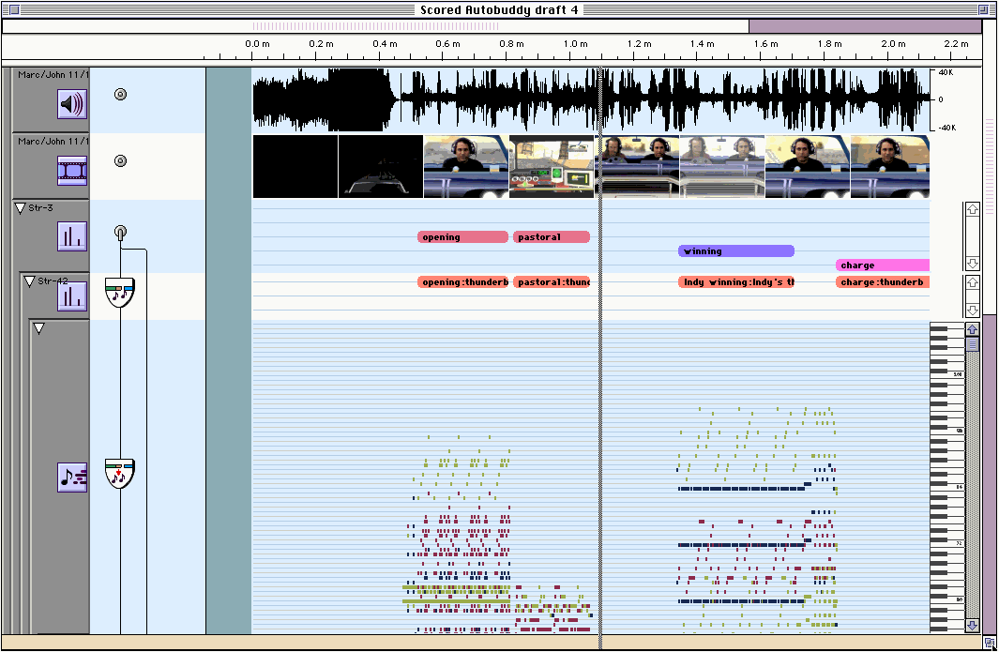This screenshot has width=999, height=652.
Task: Click the Str-42 track scroll up arrow
Action: pyautogui.click(x=972, y=281)
